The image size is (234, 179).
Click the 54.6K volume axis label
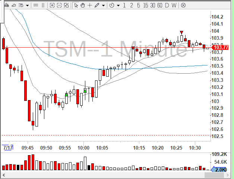click(x=221, y=162)
